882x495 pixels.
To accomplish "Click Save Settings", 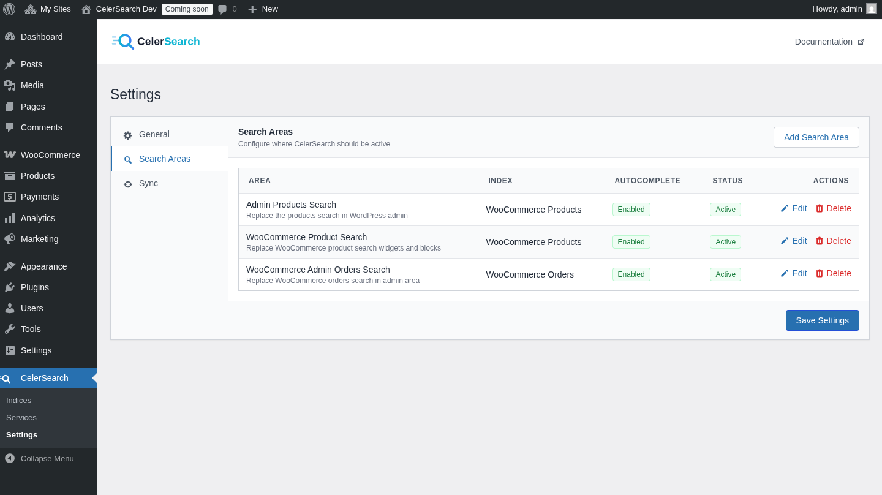I will [822, 320].
